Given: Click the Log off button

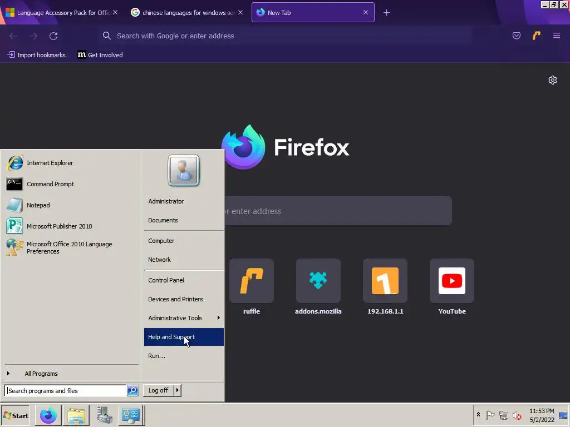Looking at the screenshot, I should [x=159, y=390].
